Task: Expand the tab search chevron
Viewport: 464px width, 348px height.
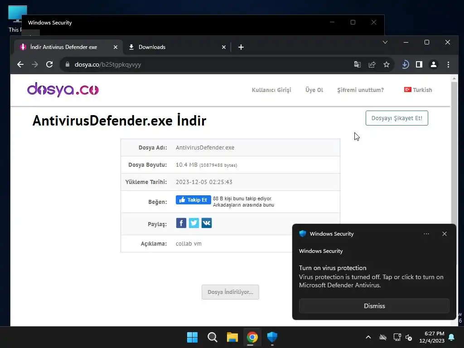Action: (385, 42)
